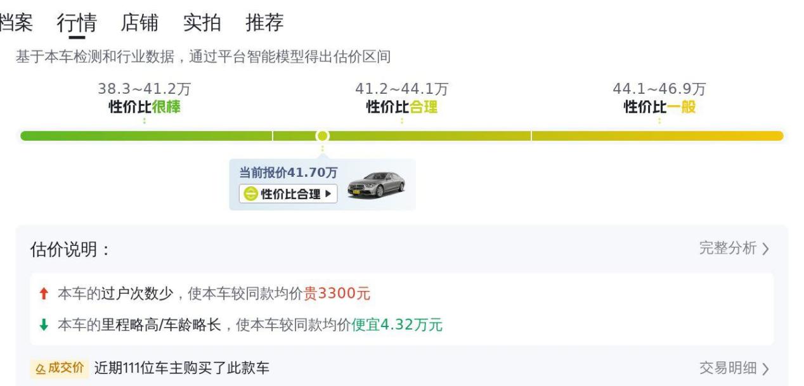Click the 当前报价41.70万 label
The image size is (804, 386).
click(288, 173)
